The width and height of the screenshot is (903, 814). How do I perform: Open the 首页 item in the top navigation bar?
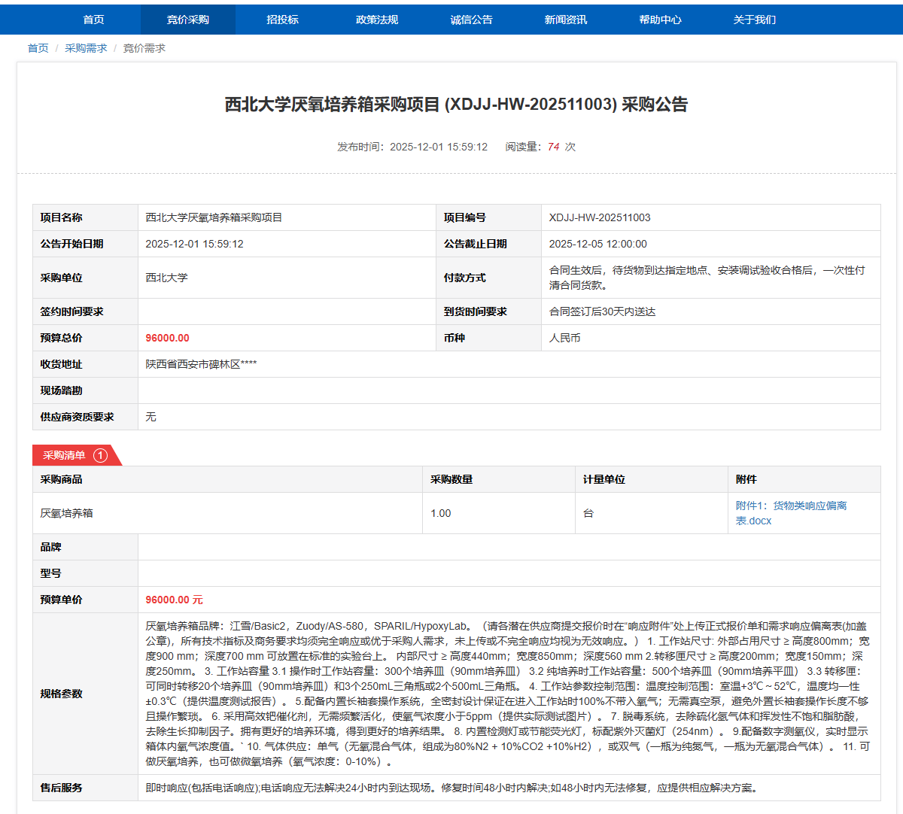coord(93,20)
